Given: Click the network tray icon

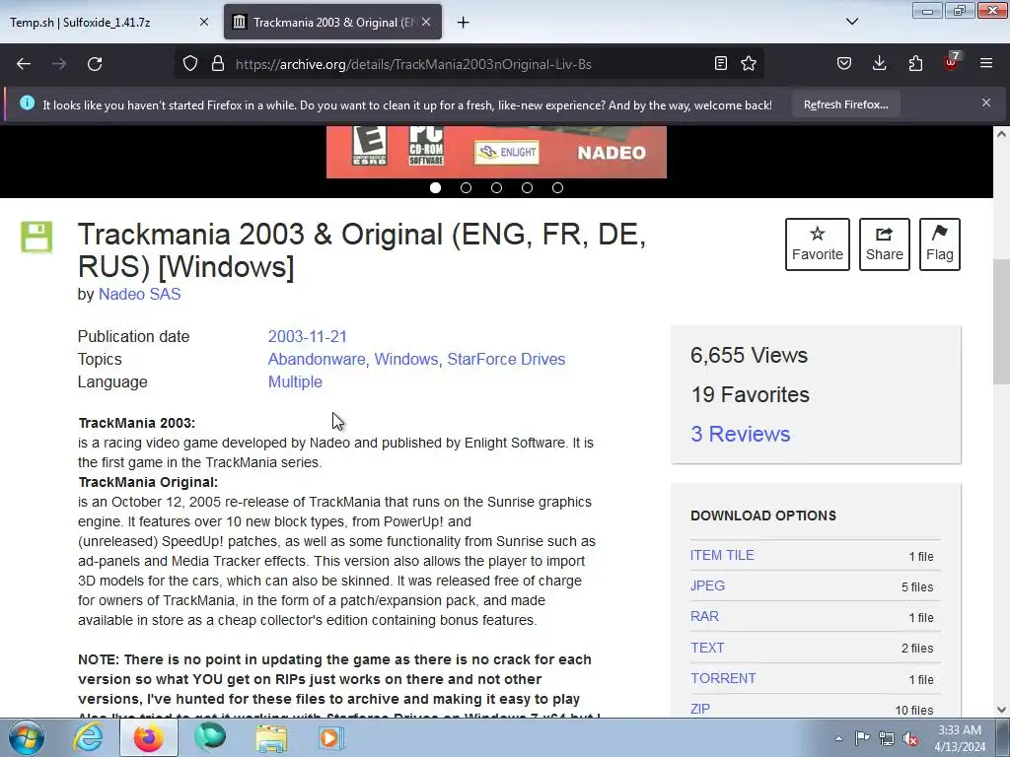Looking at the screenshot, I should click(887, 738).
